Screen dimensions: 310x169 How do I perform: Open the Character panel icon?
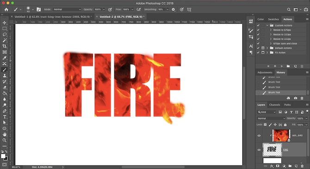click(x=251, y=46)
